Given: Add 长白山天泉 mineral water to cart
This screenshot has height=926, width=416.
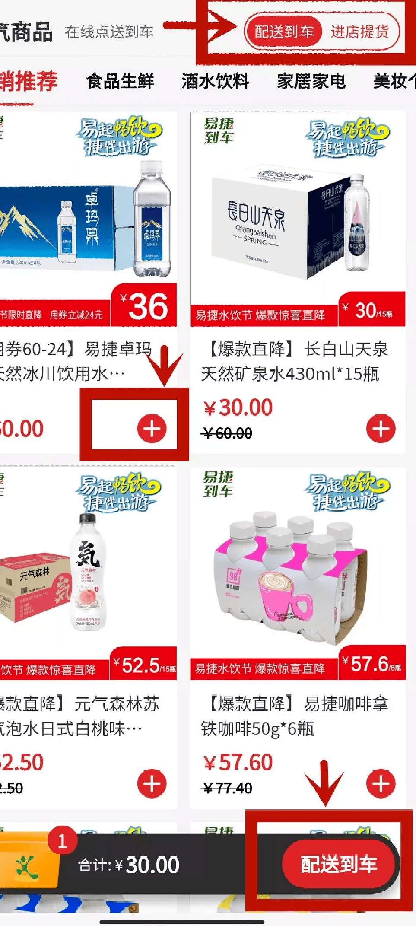Looking at the screenshot, I should [381, 429].
